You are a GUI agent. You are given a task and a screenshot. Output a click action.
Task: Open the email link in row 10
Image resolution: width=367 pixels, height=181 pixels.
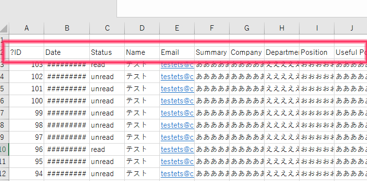[177, 149]
